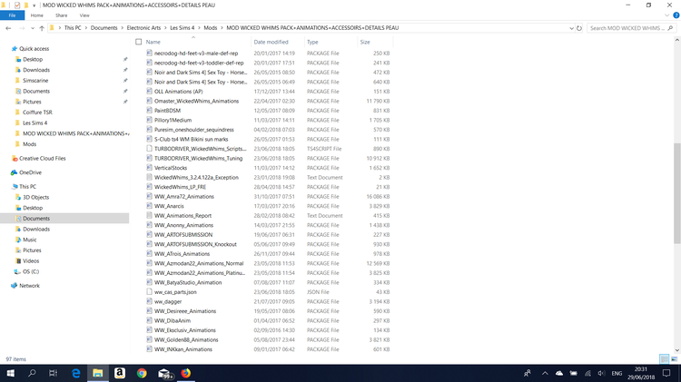The height and width of the screenshot is (382, 681).
Task: Select file OLL Animations (AP)
Action: tap(179, 92)
